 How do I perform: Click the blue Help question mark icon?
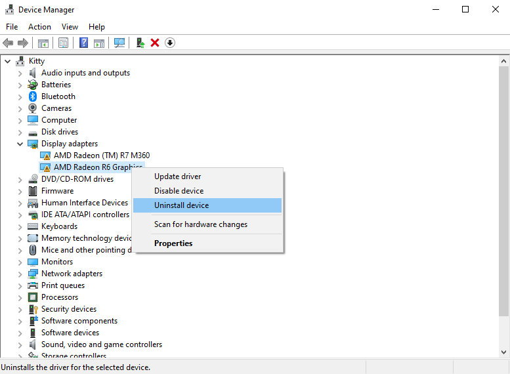pos(83,43)
